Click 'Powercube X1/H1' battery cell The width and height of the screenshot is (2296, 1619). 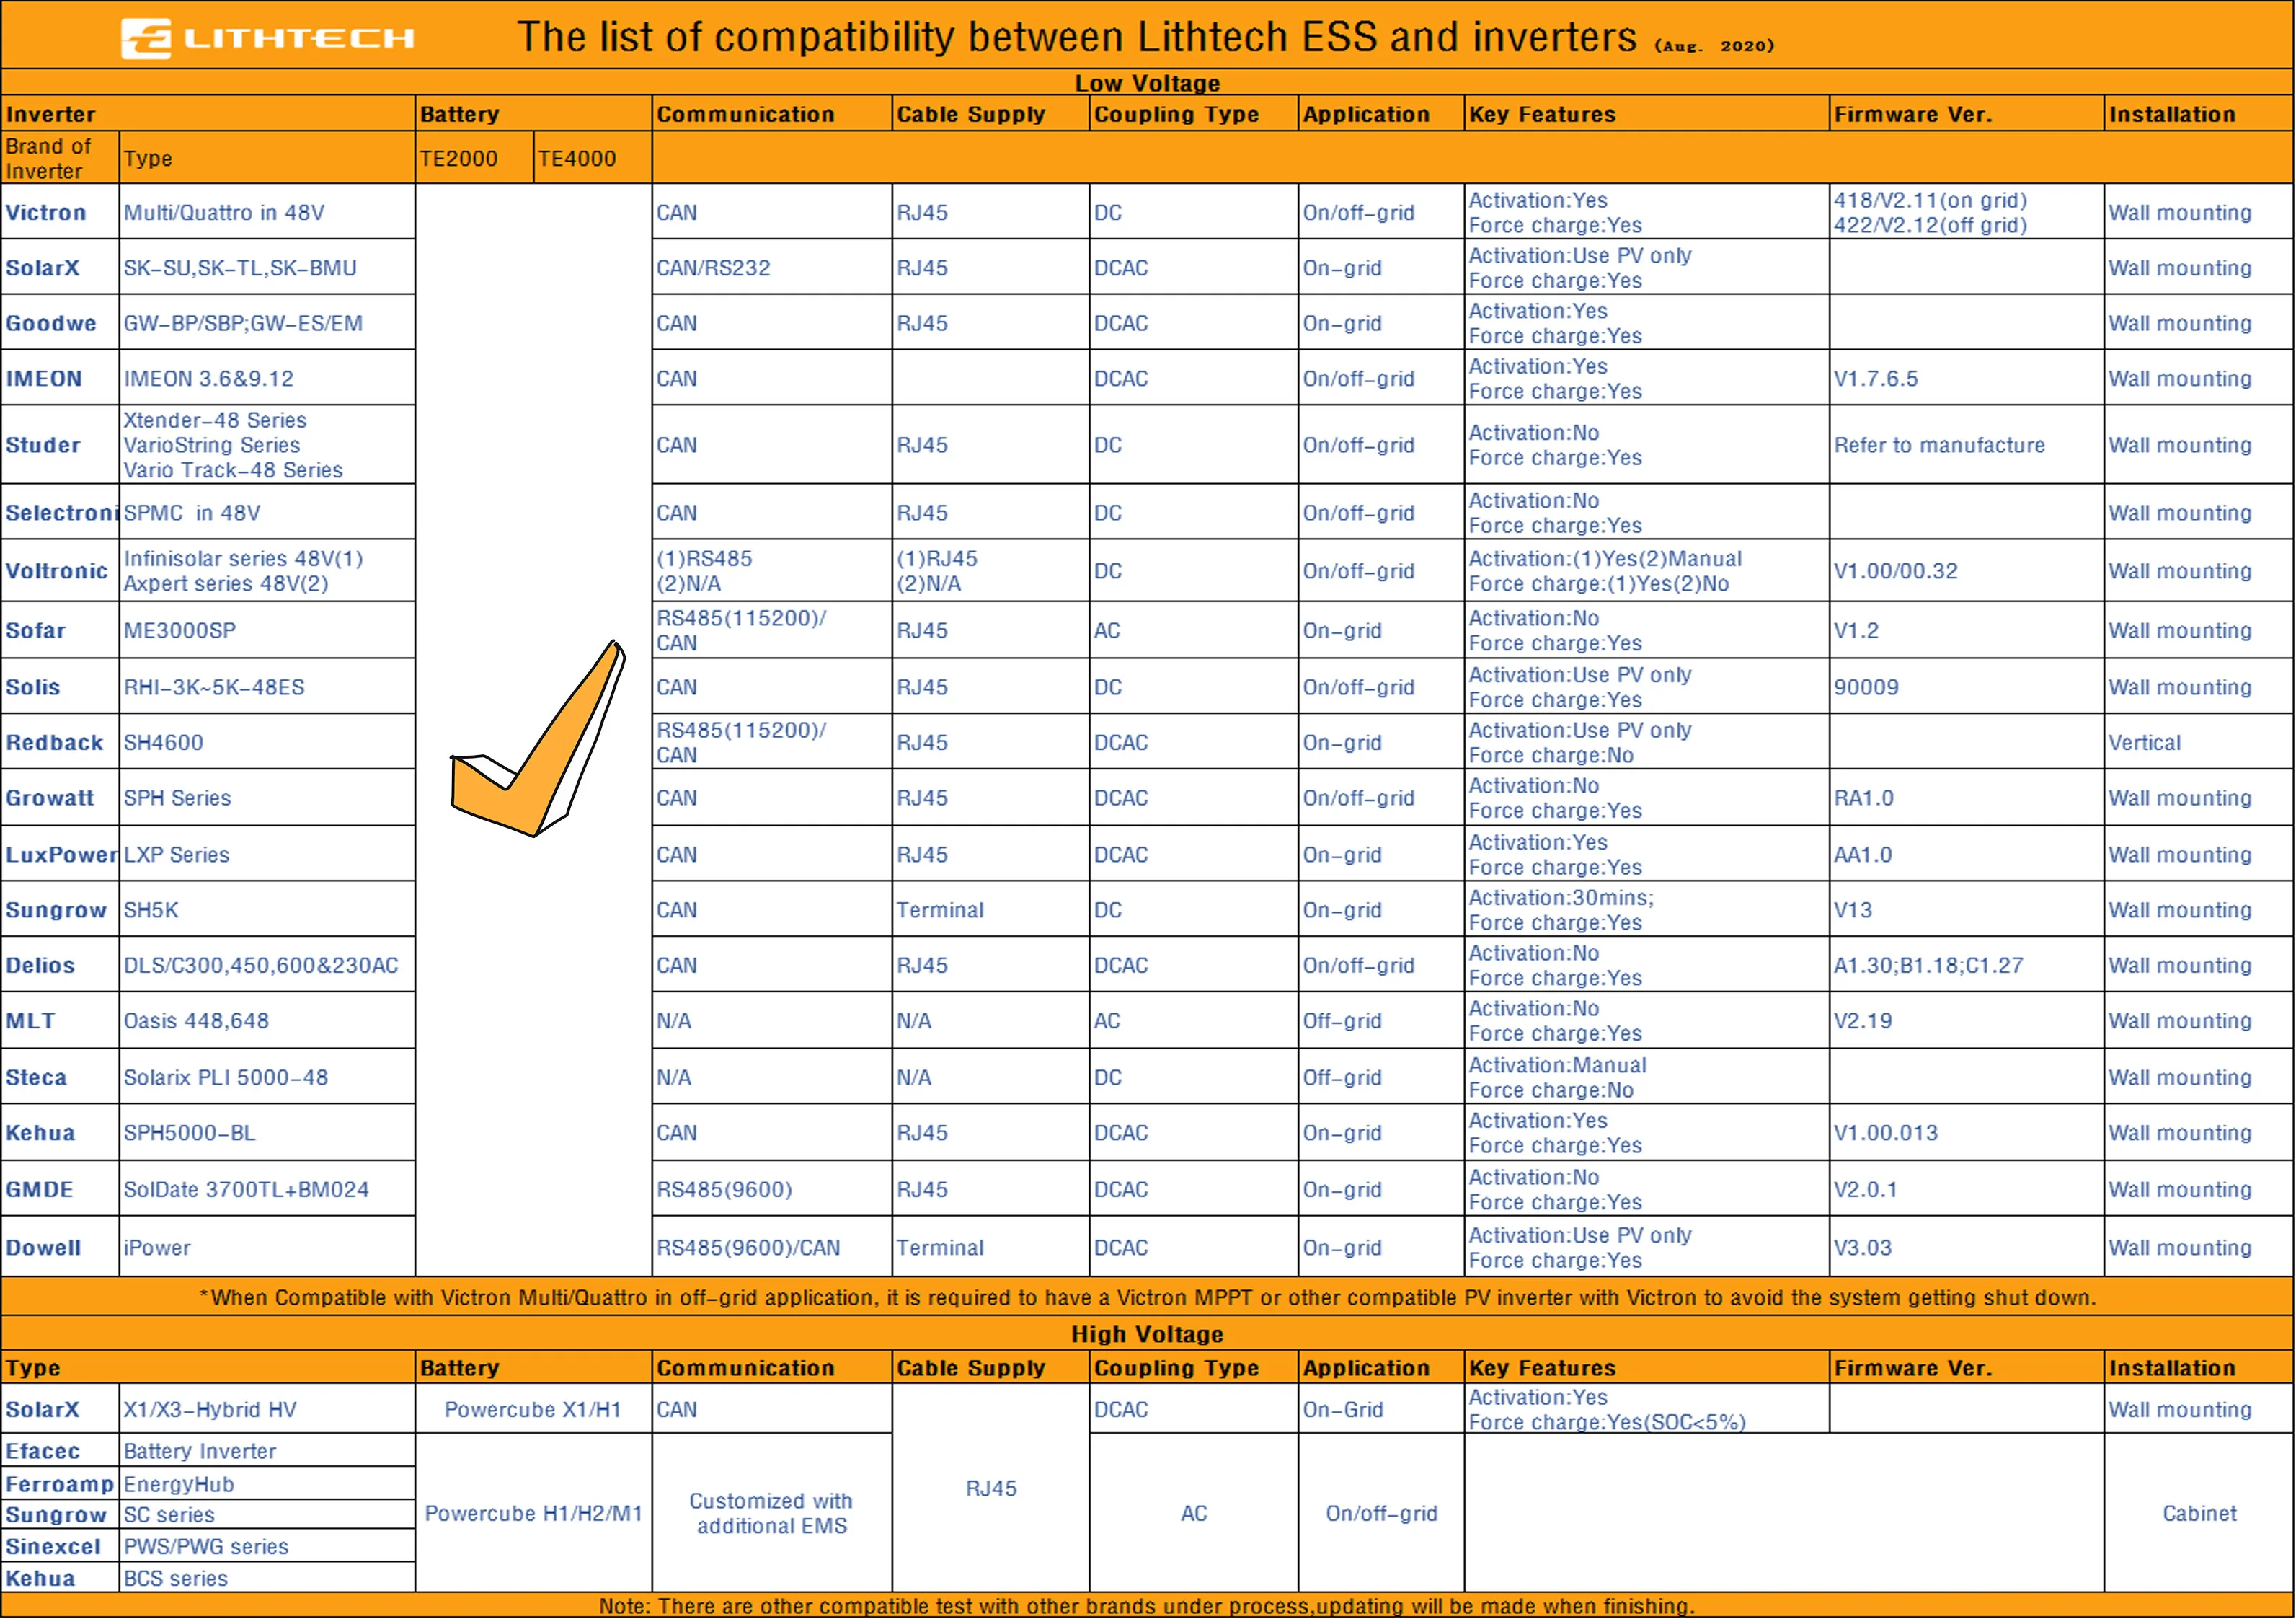coord(533,1409)
